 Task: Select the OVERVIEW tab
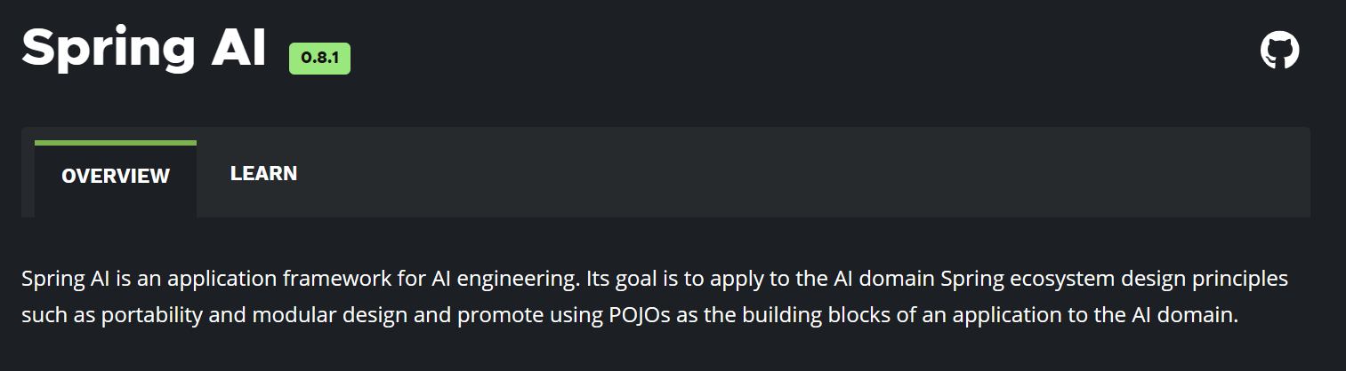(x=116, y=176)
